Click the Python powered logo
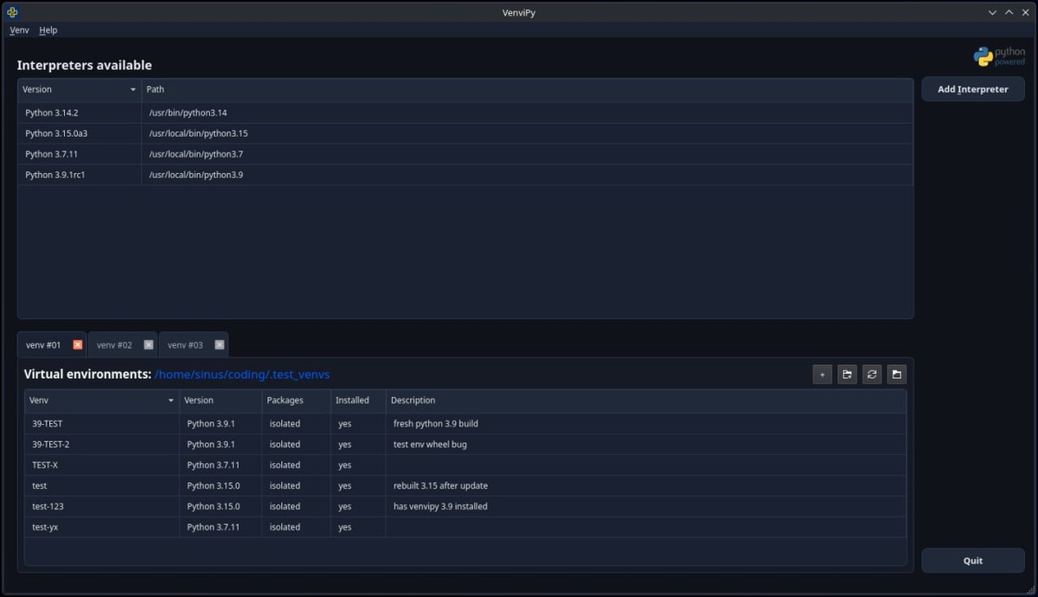 [999, 57]
